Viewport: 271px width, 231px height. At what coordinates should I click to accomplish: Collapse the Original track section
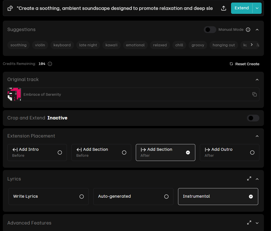(257, 80)
